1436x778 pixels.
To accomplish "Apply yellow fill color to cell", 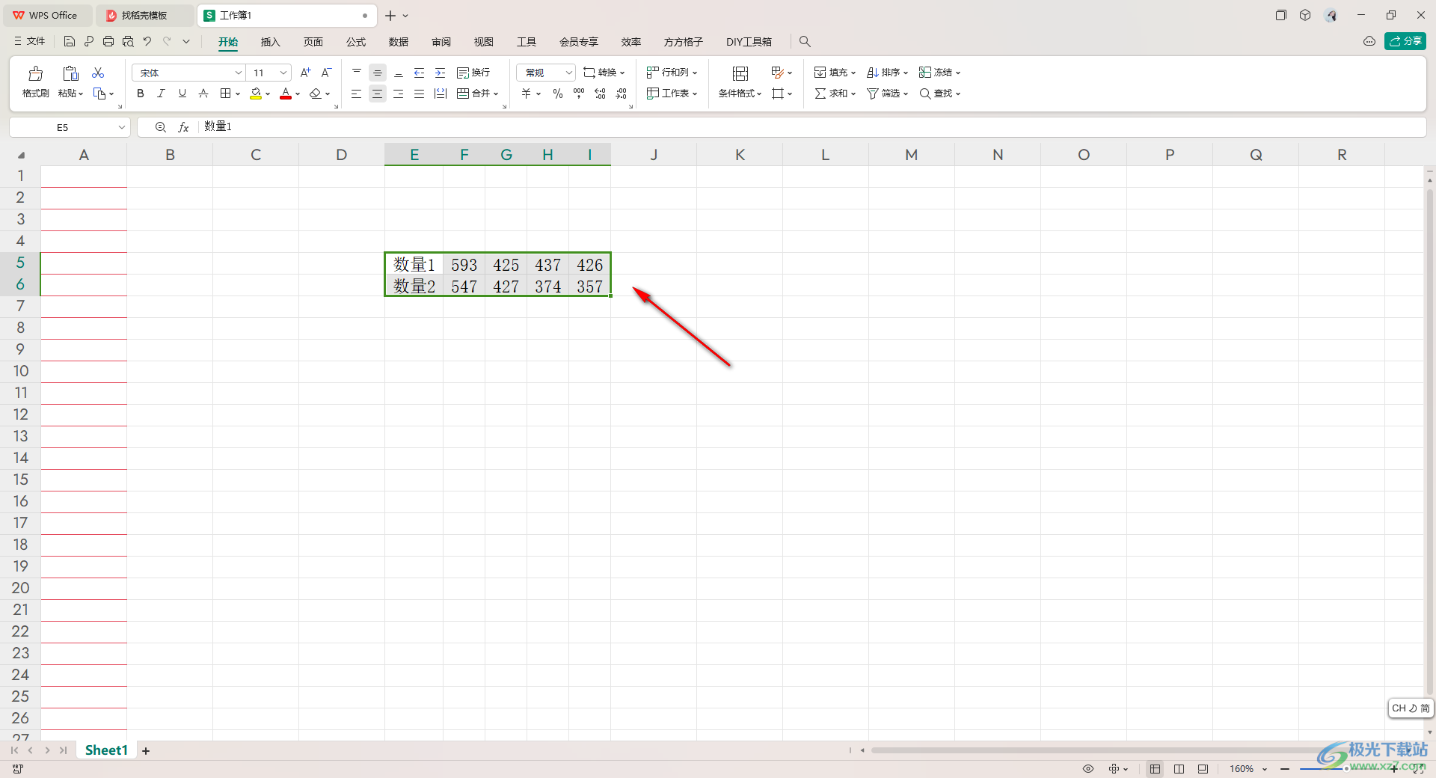I will click(256, 94).
